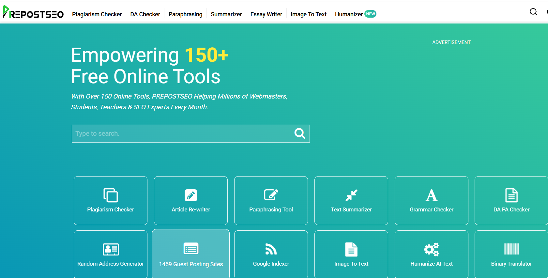
Task: Click the Image To Text file icon
Action: (x=351, y=249)
